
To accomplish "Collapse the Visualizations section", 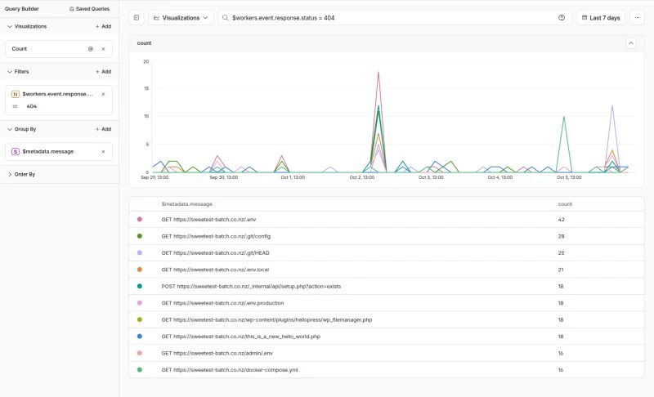I will 27,26.
